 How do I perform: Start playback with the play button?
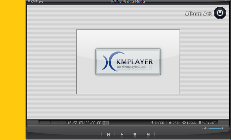(x=122, y=135)
